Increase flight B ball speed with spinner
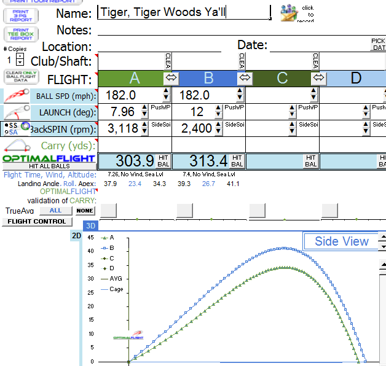The width and height of the screenshot is (386, 366). coord(240,91)
